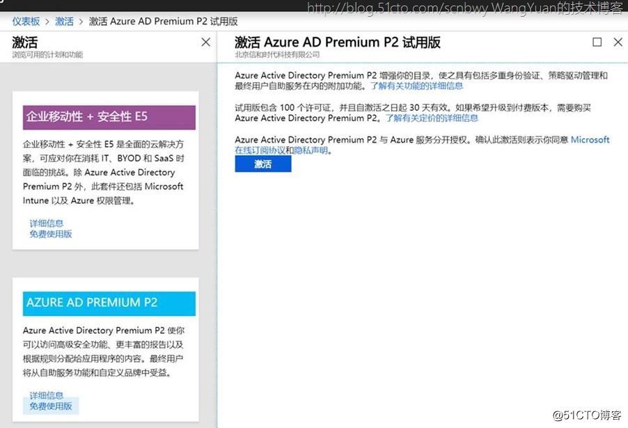Image resolution: width=628 pixels, height=428 pixels.
Task: Open the 隐私声明 link
Action: pyautogui.click(x=311, y=150)
